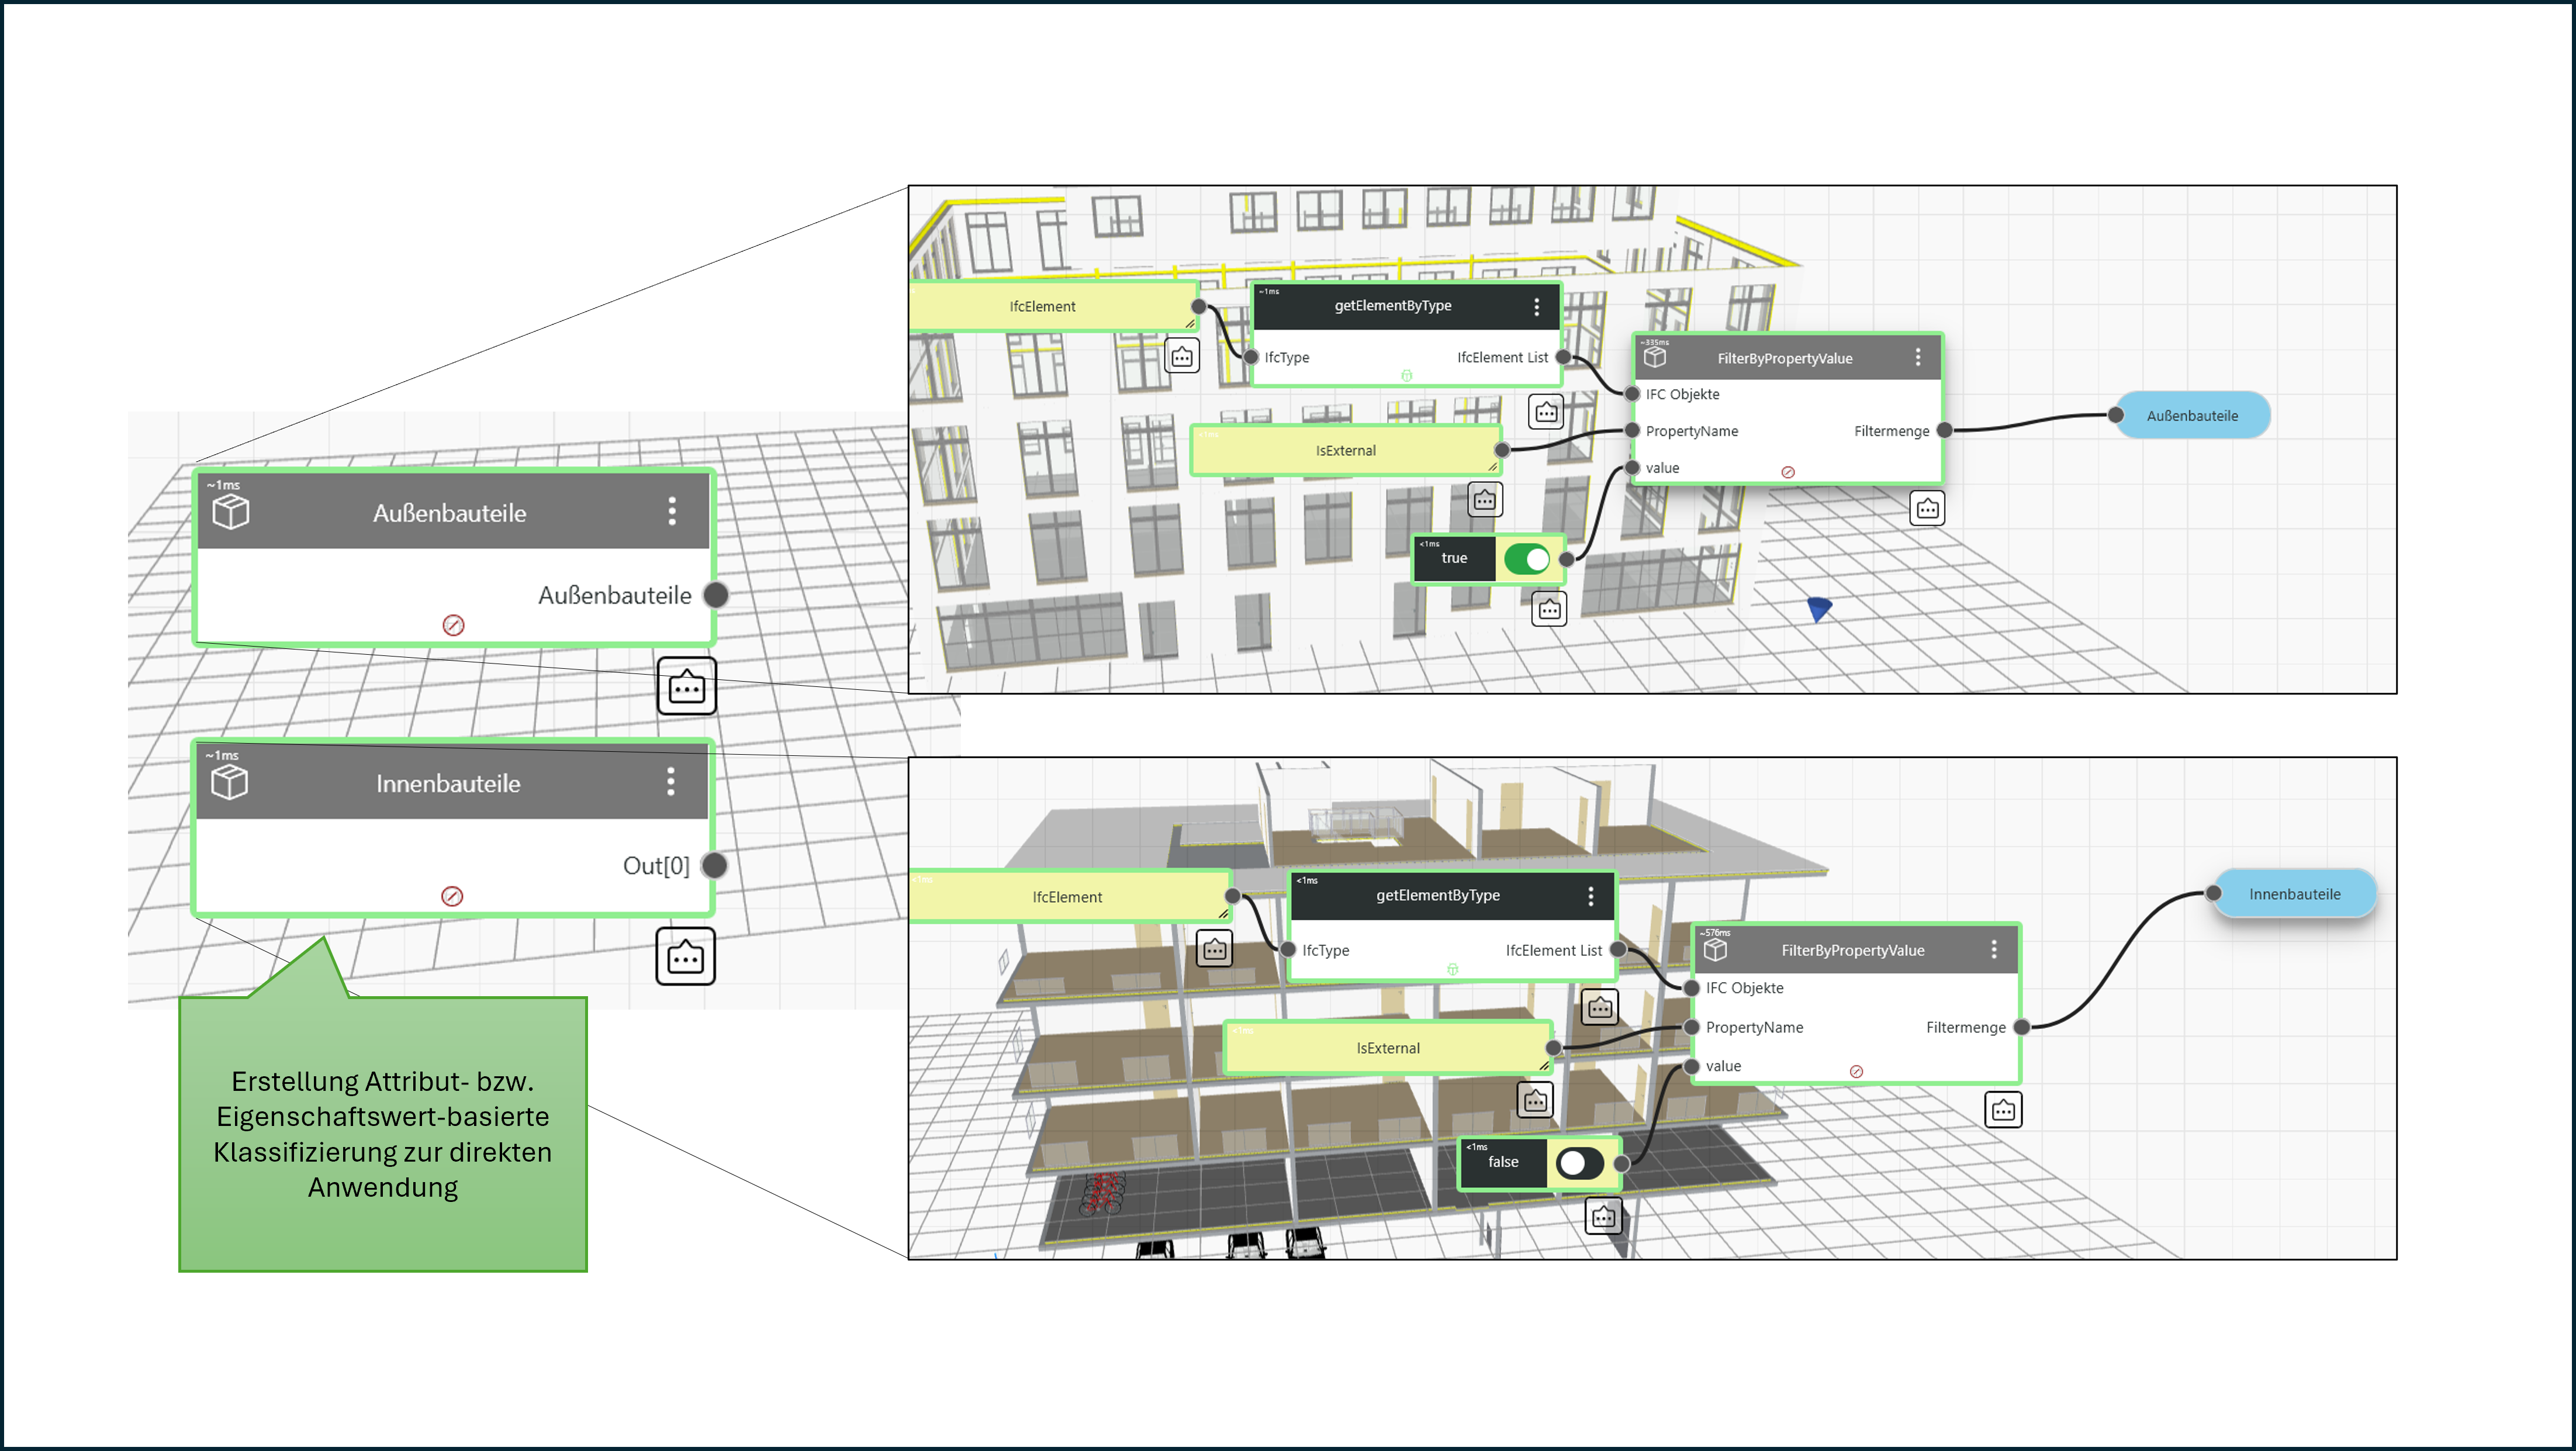Click cube icon on lower FilterByPropertyValue node
The image size is (2576, 1451).
pyautogui.click(x=1716, y=950)
